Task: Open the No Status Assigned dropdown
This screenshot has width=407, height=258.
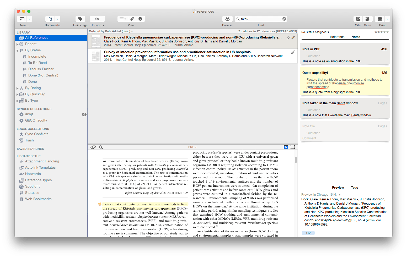Action: [x=315, y=32]
